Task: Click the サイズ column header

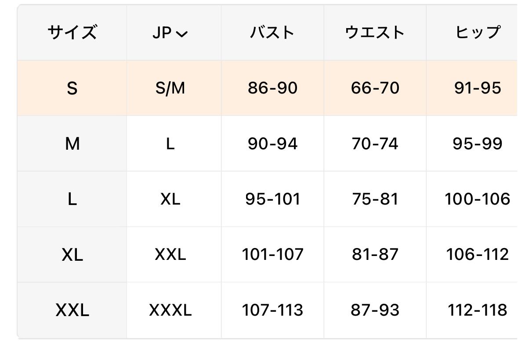Action: pyautogui.click(x=72, y=33)
